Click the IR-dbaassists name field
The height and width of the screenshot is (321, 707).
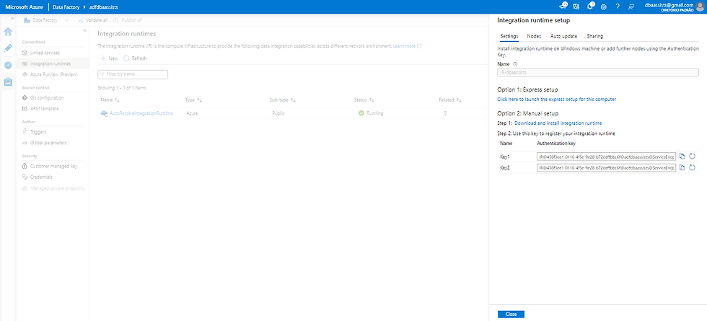click(x=598, y=72)
